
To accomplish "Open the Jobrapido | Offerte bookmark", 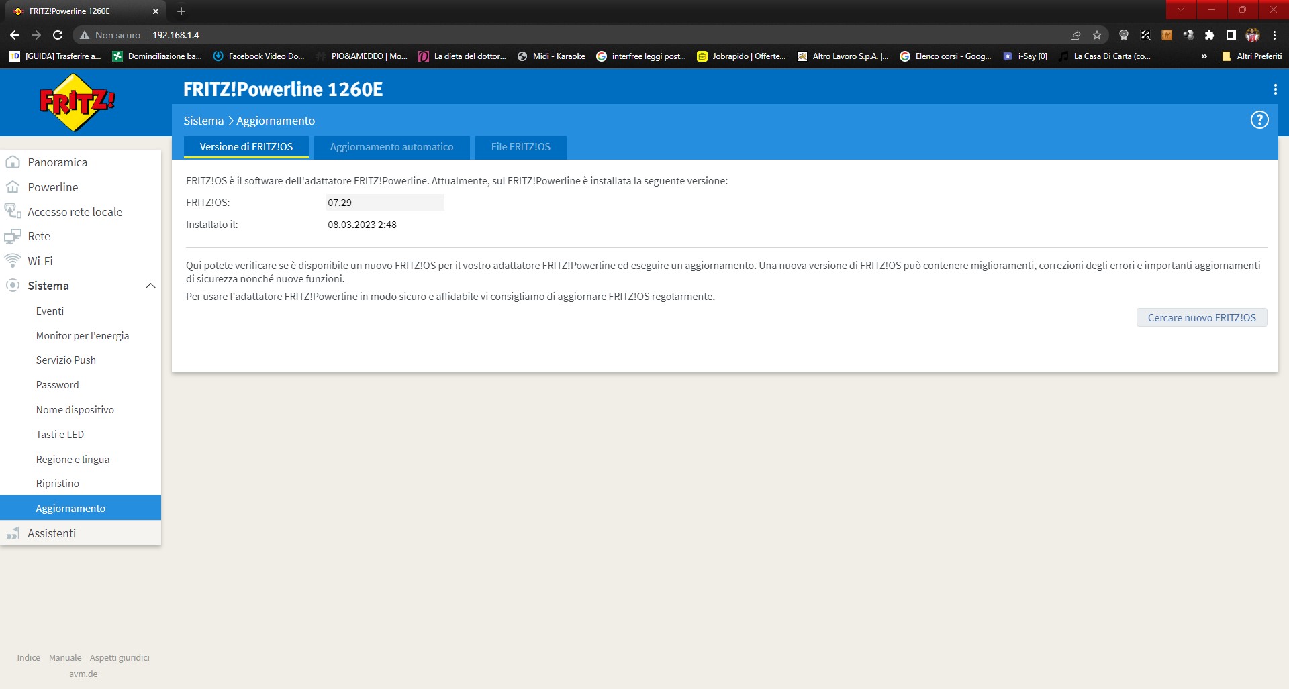I will point(741,56).
